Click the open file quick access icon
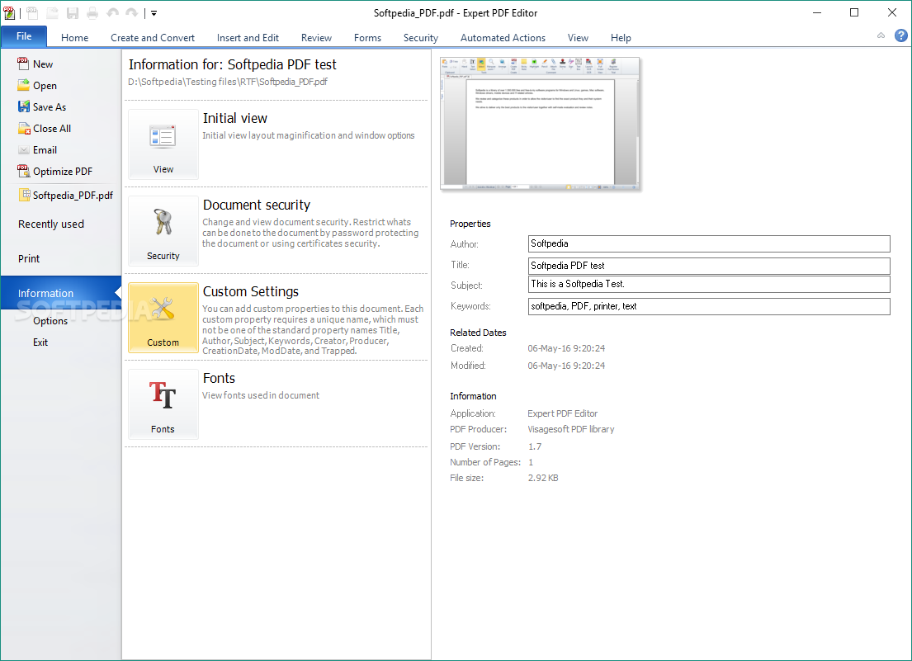This screenshot has height=661, width=912. click(52, 12)
